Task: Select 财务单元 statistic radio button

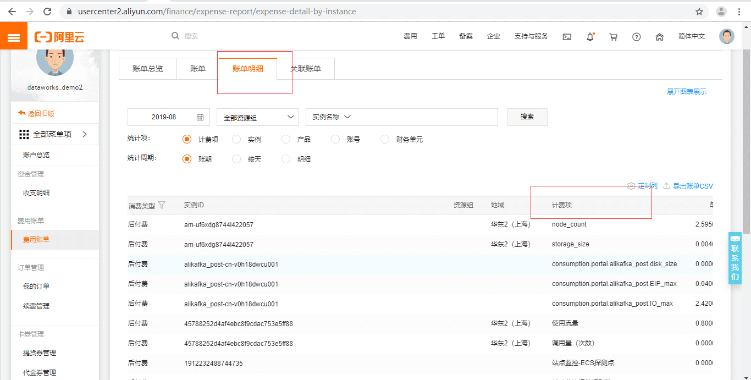Action: click(385, 139)
